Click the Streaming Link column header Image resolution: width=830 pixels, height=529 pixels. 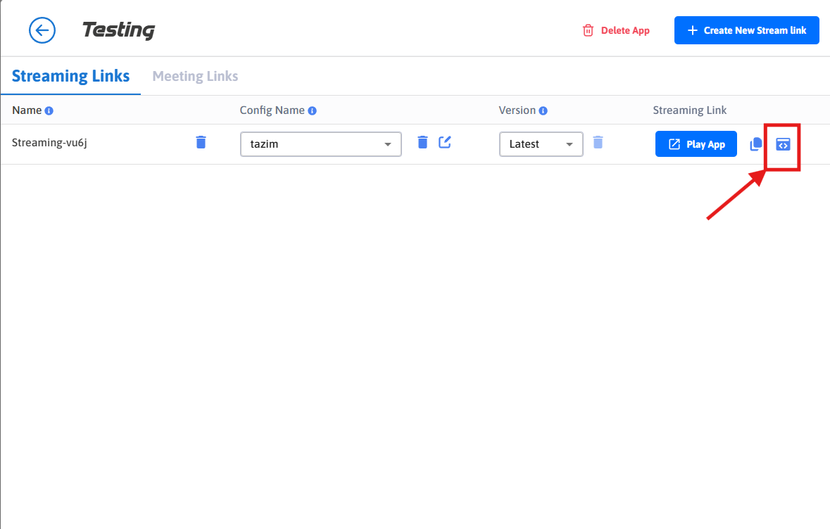689,110
